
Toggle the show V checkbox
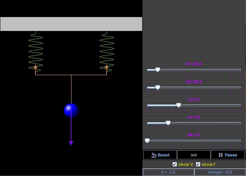(175, 165)
